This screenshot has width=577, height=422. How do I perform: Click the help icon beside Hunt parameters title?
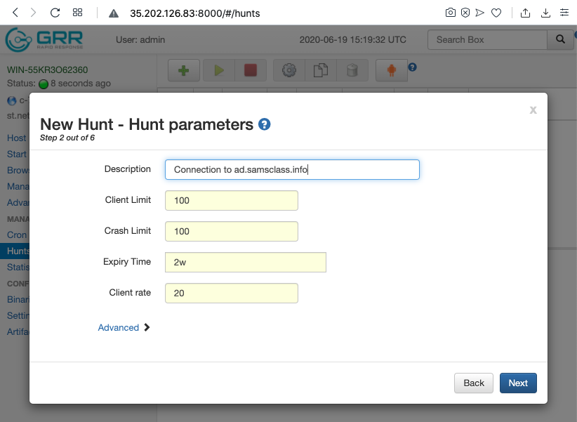[265, 124]
